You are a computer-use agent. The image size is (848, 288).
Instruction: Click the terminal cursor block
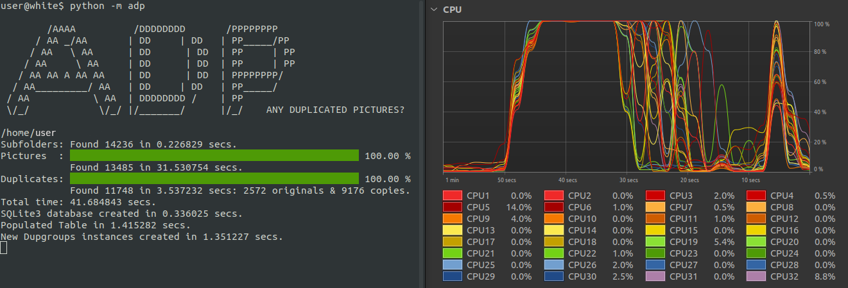[x=3, y=248]
